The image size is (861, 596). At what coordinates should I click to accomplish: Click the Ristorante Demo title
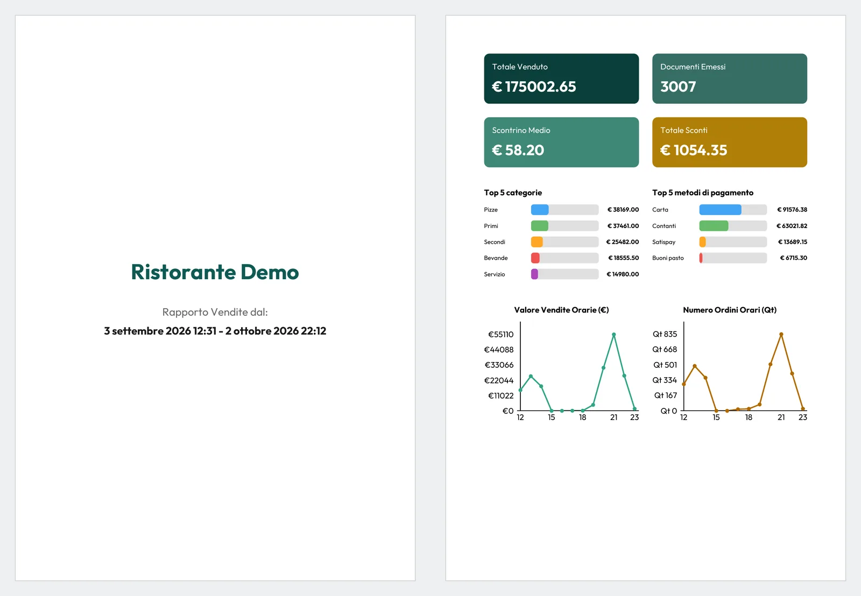[215, 272]
